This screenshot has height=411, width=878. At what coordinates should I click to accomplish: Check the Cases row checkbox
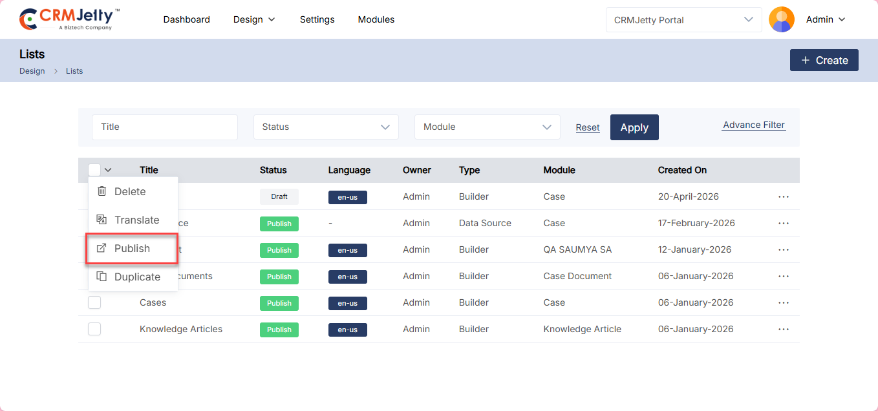click(x=94, y=302)
